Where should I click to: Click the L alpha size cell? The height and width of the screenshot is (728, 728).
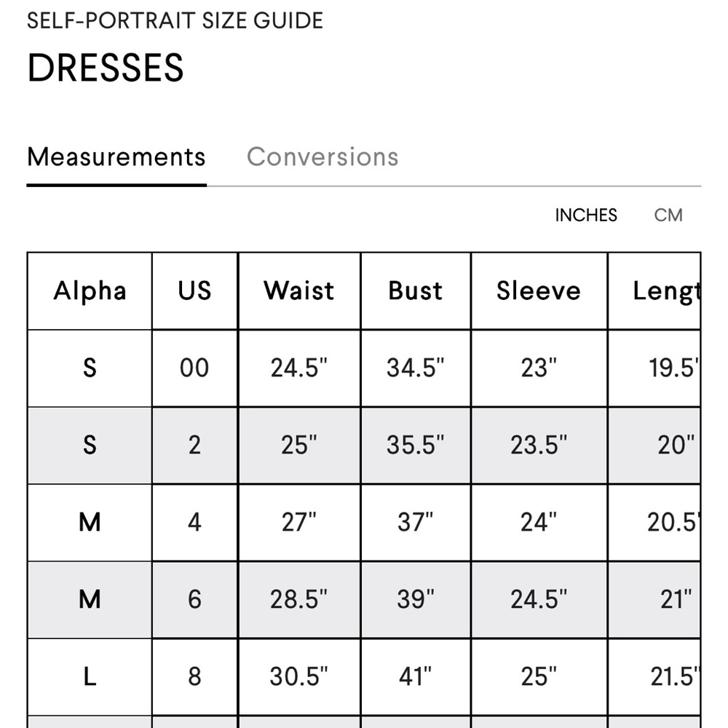pos(90,676)
